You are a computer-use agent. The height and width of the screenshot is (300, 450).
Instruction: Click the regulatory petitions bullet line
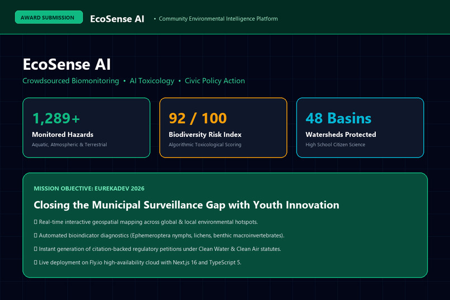157,249
